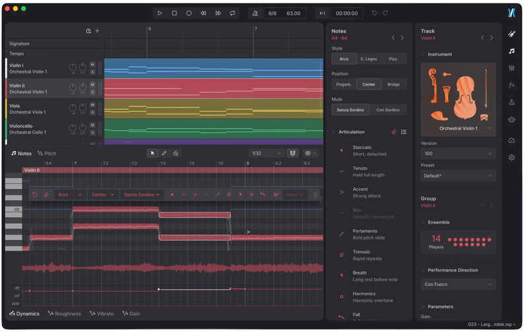Open the Version 100 dropdown

(x=458, y=153)
